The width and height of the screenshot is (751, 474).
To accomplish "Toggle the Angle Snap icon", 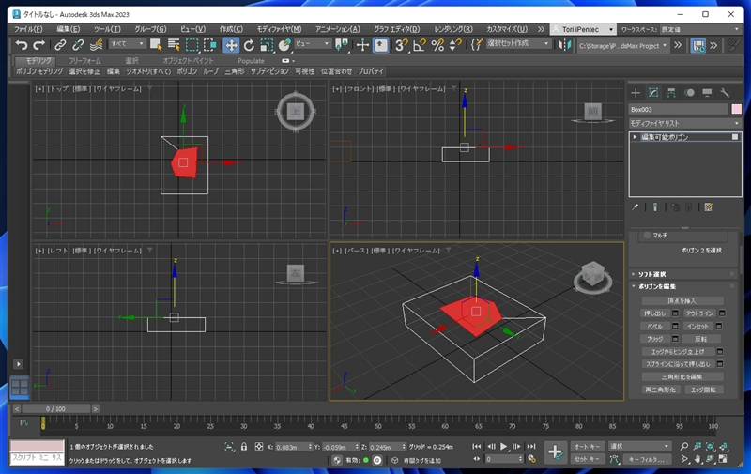I will click(x=420, y=45).
